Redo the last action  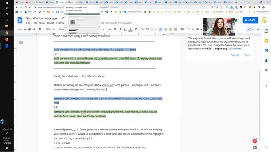point(25,29)
